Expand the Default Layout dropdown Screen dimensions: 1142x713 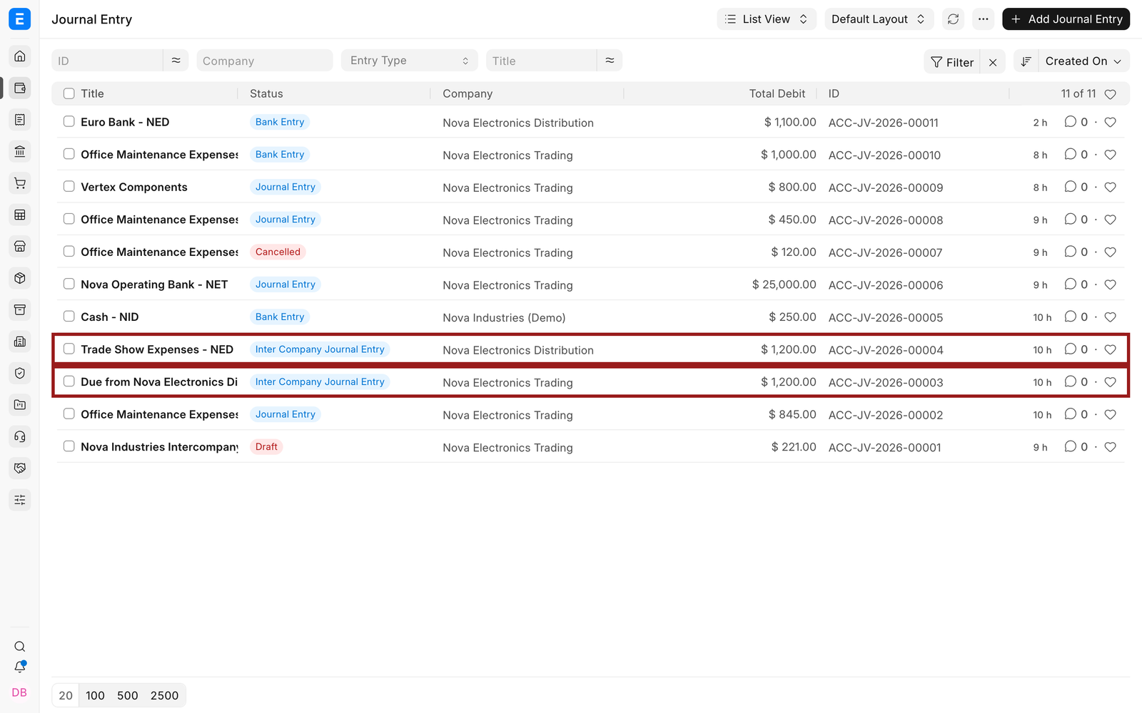[x=878, y=19]
